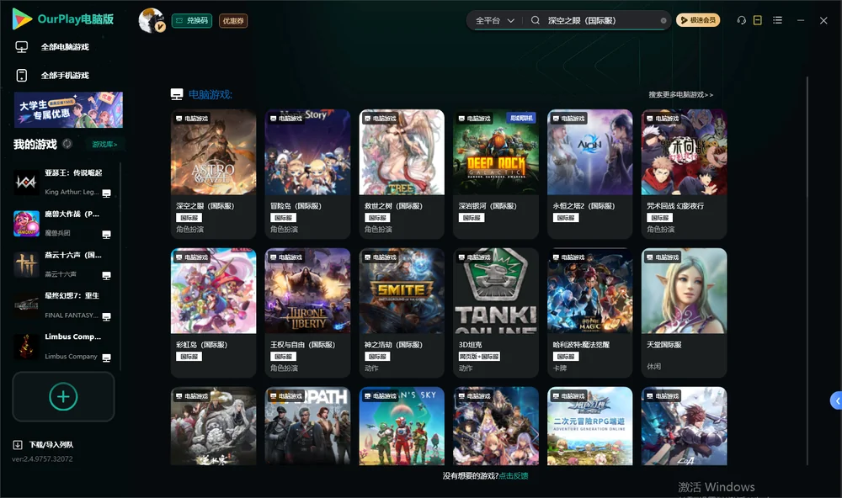Click PC platform icon on the 魔兽兵团 row
Image resolution: width=842 pixels, height=498 pixels.
click(x=106, y=235)
